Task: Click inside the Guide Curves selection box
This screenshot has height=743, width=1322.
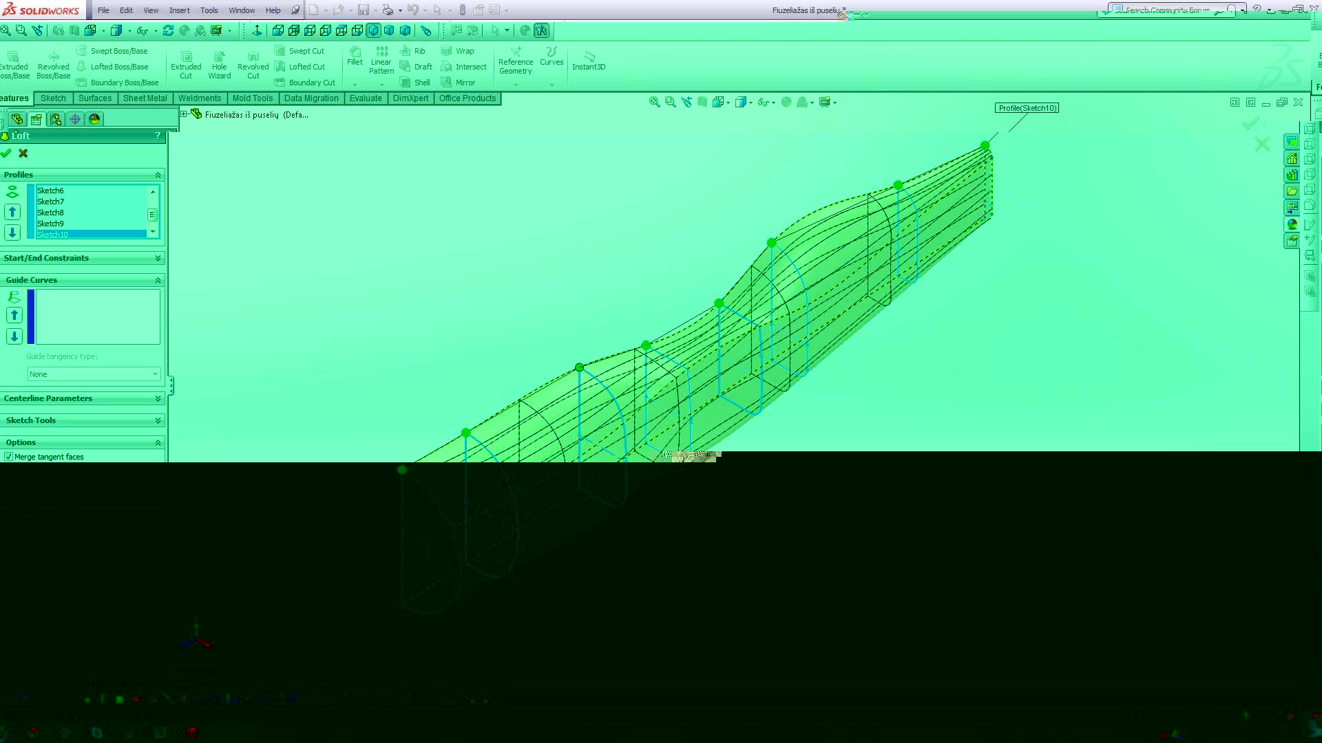Action: click(x=97, y=316)
